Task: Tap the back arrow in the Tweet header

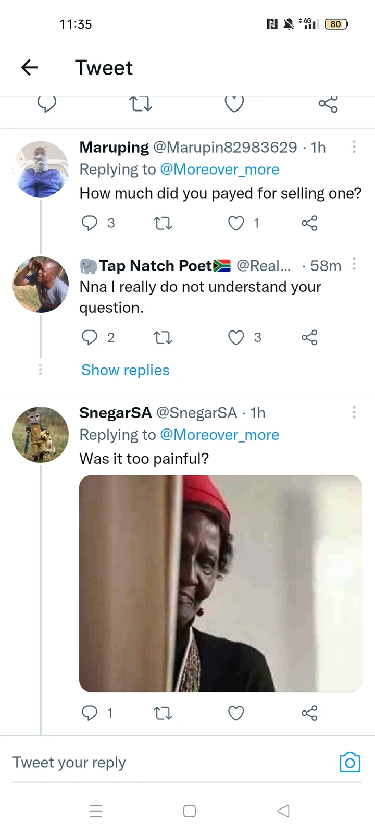Action: pyautogui.click(x=30, y=68)
